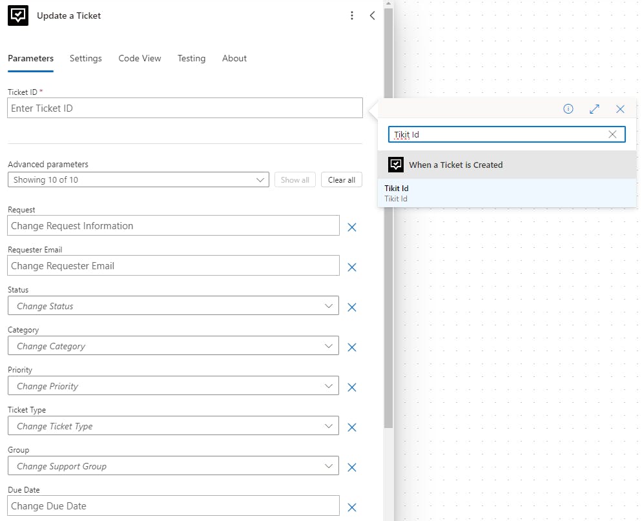Image resolution: width=642 pixels, height=521 pixels.
Task: Collapse the Update a Ticket panel
Action: (372, 15)
